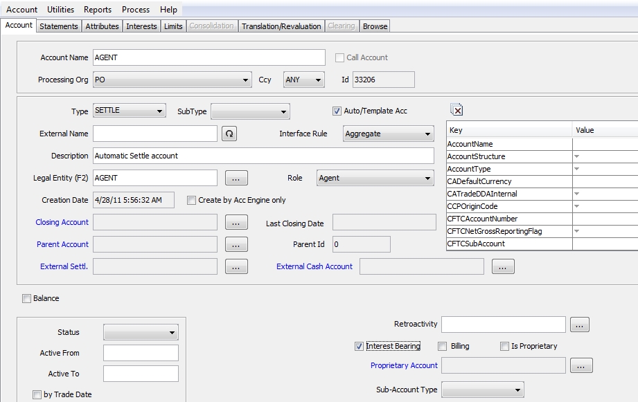638x402 pixels.
Task: Open the Account menu
Action: tap(21, 10)
